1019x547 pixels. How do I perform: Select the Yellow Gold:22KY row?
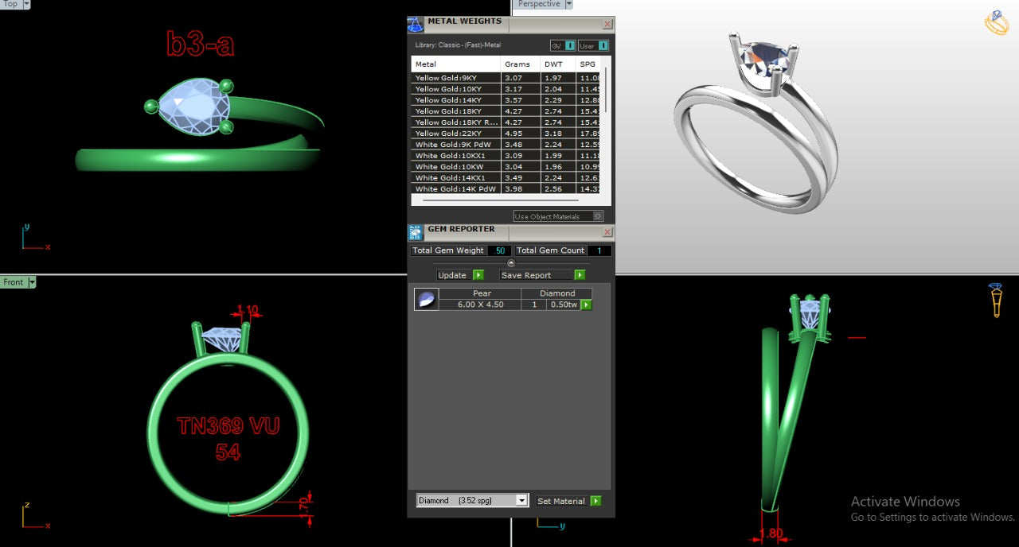tap(507, 134)
